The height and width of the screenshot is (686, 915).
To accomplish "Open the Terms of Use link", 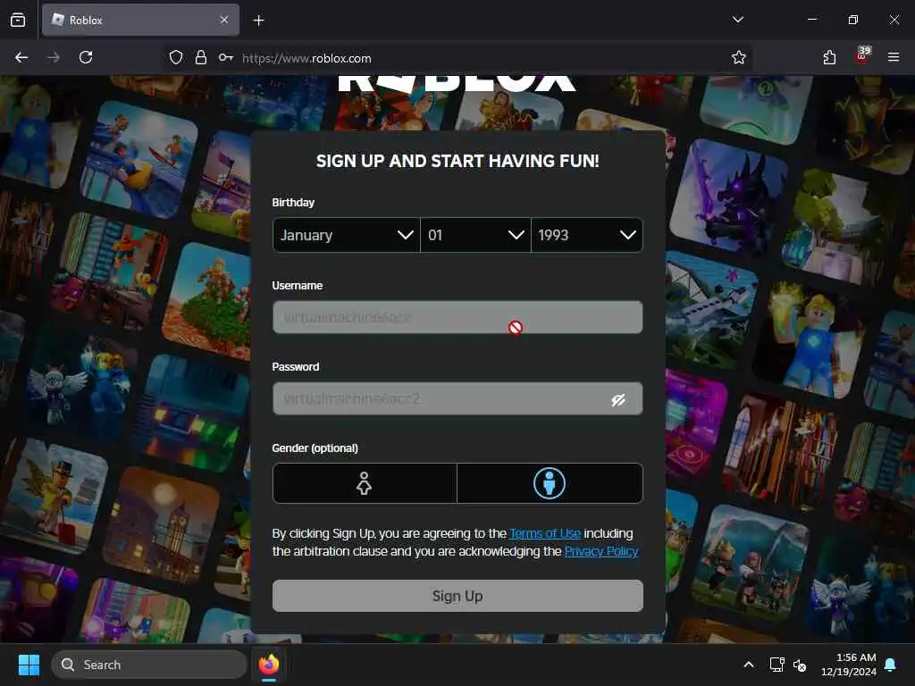I will click(545, 533).
